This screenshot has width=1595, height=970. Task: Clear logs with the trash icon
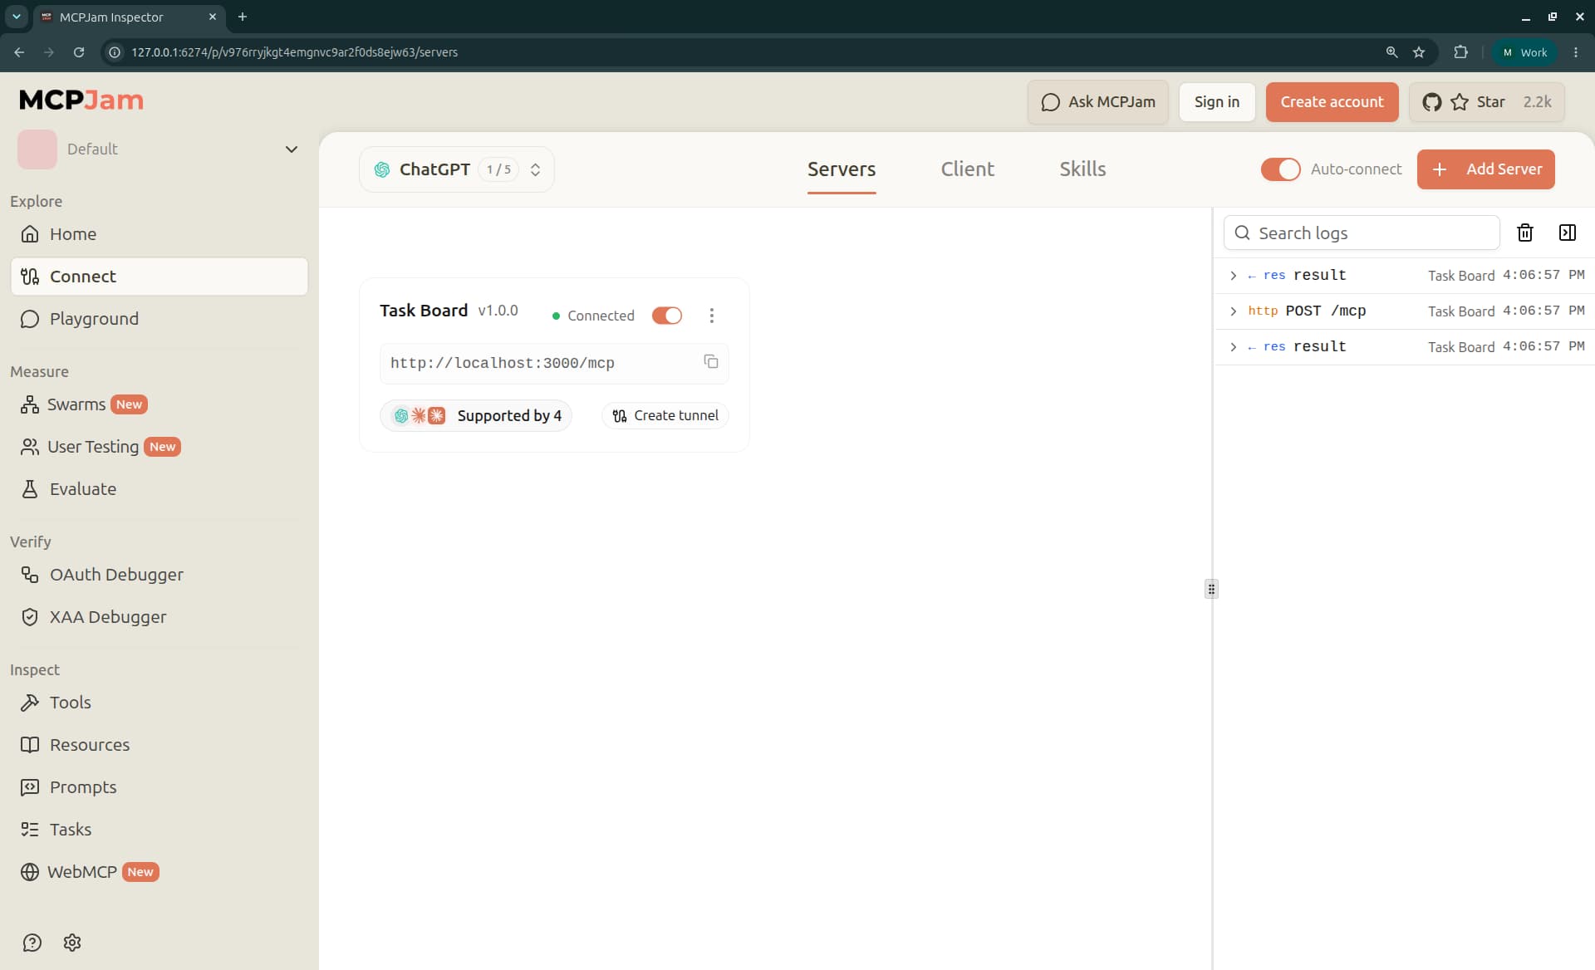1525,233
